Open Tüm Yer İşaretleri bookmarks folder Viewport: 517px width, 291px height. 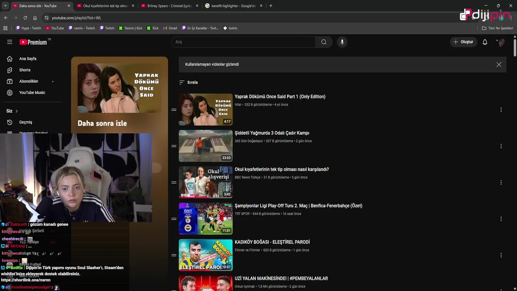pos(497,28)
